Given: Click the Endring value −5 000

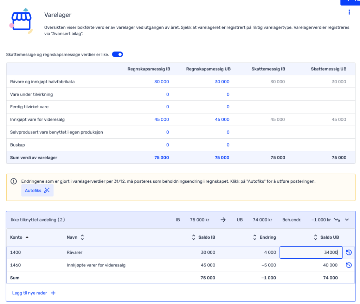Looking at the screenshot, I should click(x=269, y=265).
